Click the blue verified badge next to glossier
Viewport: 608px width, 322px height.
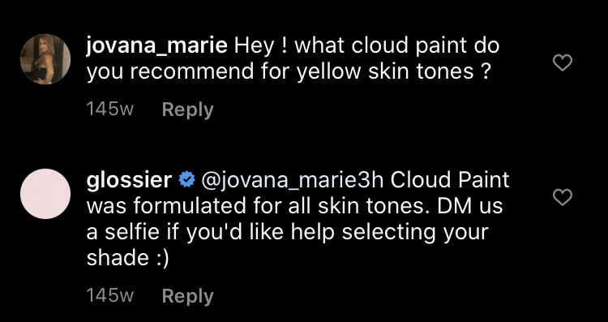pyautogui.click(x=186, y=180)
